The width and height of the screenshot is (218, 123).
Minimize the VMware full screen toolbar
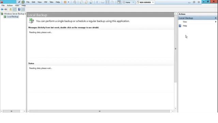pyautogui.click(x=189, y=2)
